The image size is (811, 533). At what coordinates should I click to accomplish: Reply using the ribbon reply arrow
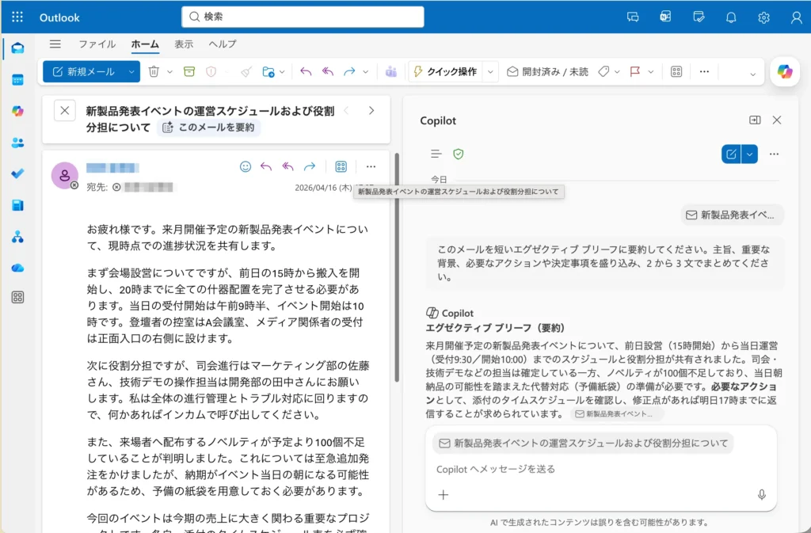click(x=306, y=71)
